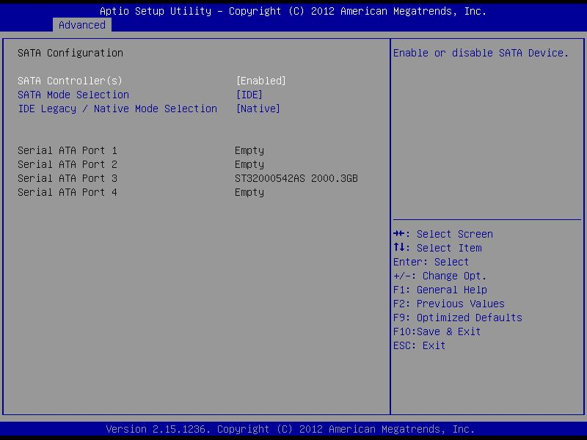Image resolution: width=587 pixels, height=440 pixels.
Task: Select the SATA Mode Selection item
Action: (73, 95)
